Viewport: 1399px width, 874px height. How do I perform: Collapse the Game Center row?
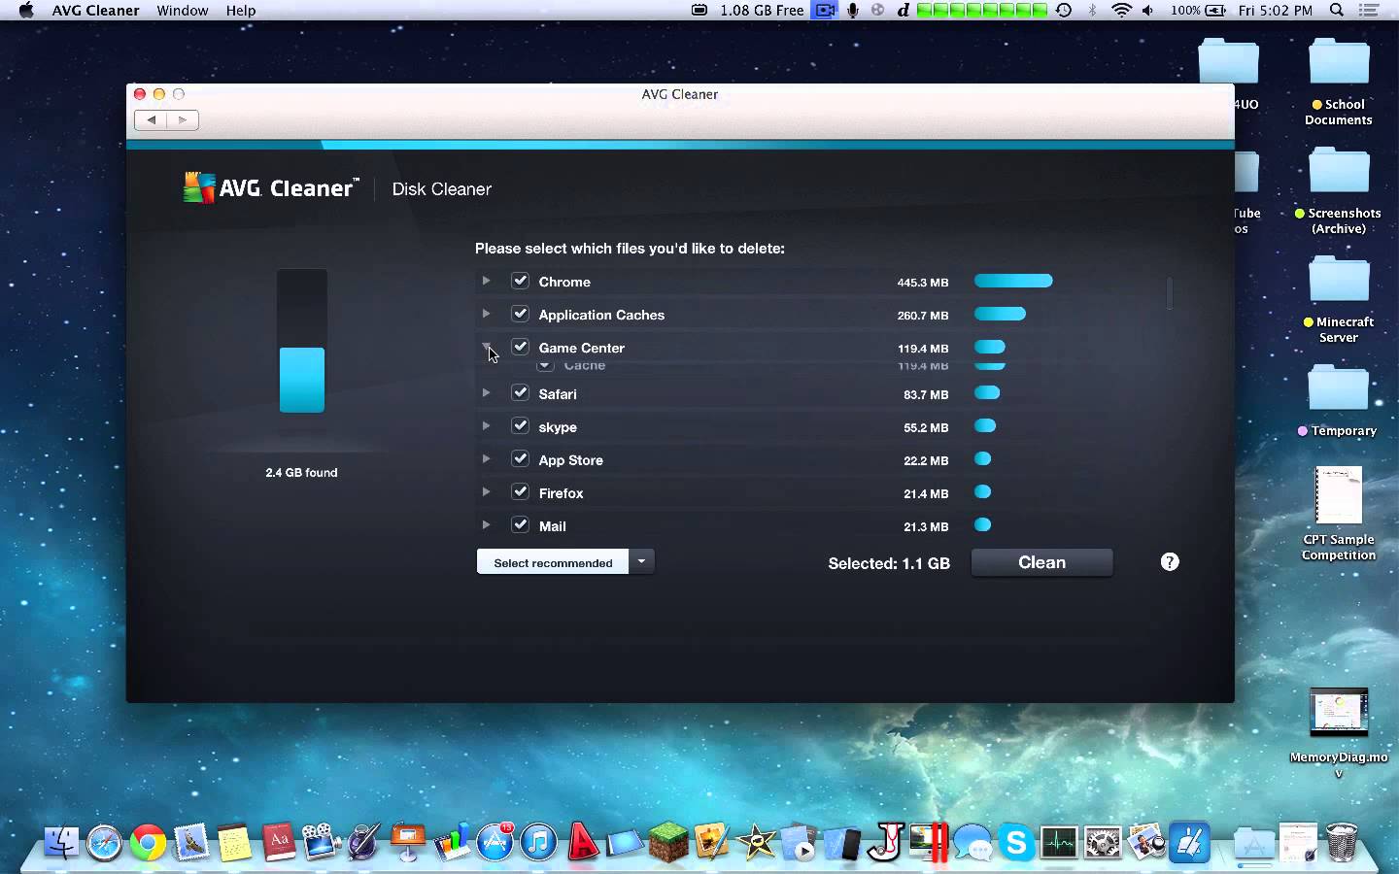point(486,347)
